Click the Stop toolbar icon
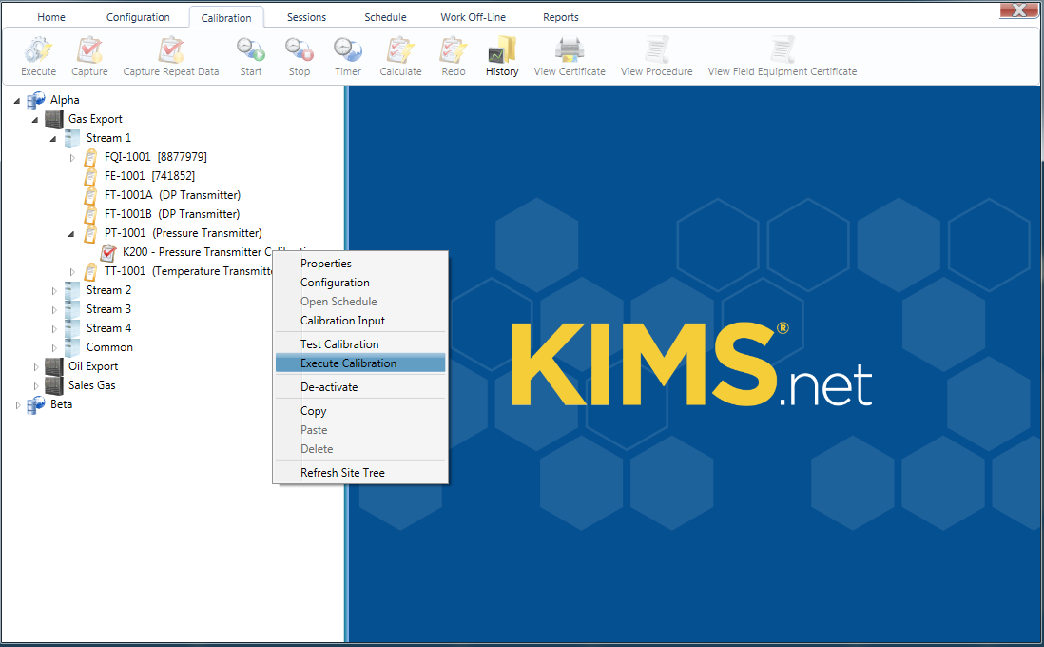1044x647 pixels. [x=299, y=50]
